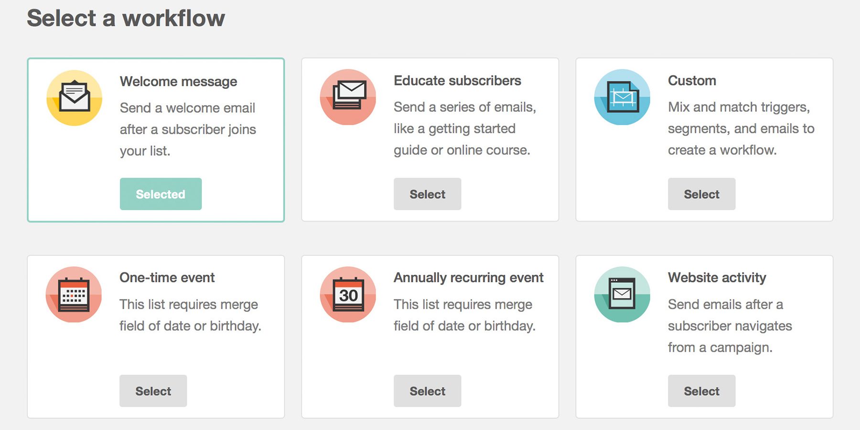Click the Selected button on Welcome message
860x430 pixels.
pyautogui.click(x=161, y=194)
